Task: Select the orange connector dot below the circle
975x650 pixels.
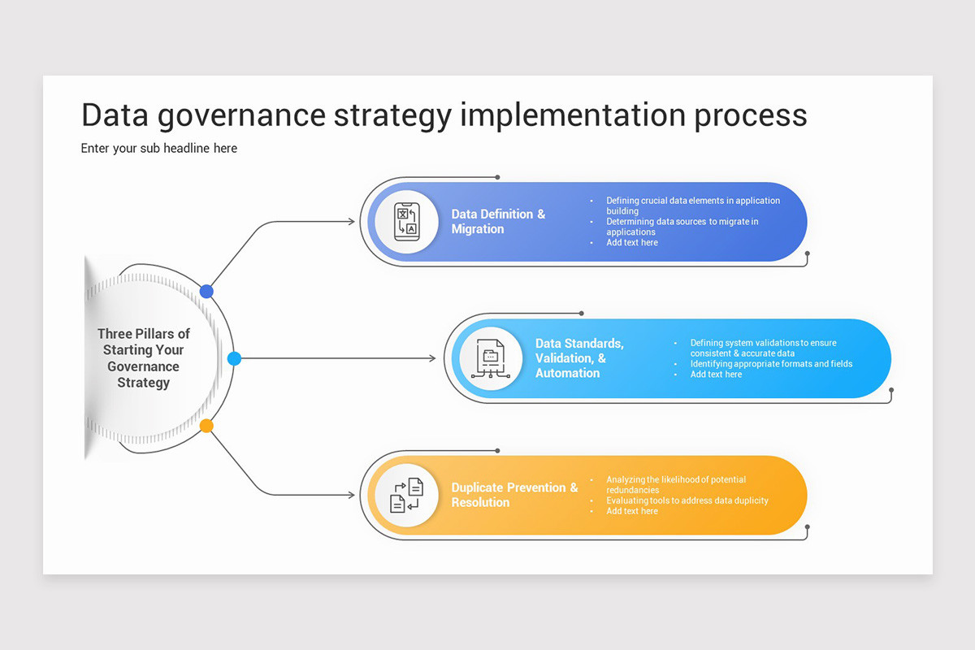Action: point(206,424)
